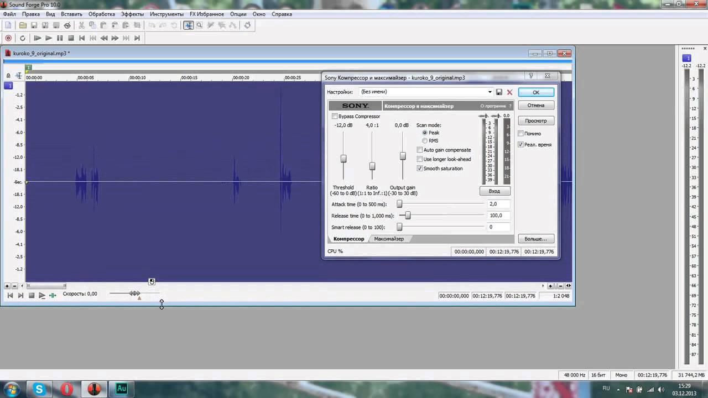Click the Отмена button
Screen dimensions: 708x398
pyautogui.click(x=536, y=105)
